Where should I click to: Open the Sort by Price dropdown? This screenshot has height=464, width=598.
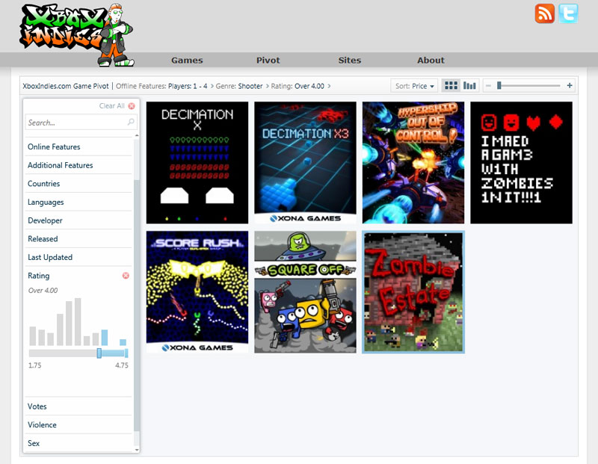(415, 86)
